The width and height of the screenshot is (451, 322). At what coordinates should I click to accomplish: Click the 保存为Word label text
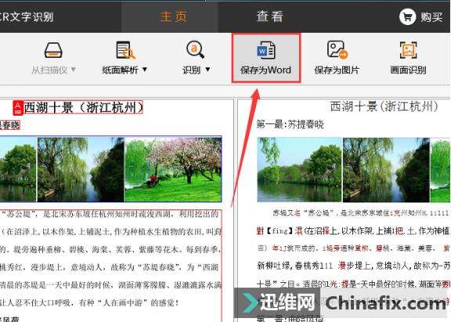point(265,70)
